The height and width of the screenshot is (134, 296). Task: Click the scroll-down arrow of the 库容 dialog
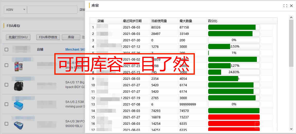pyautogui.click(x=291, y=129)
